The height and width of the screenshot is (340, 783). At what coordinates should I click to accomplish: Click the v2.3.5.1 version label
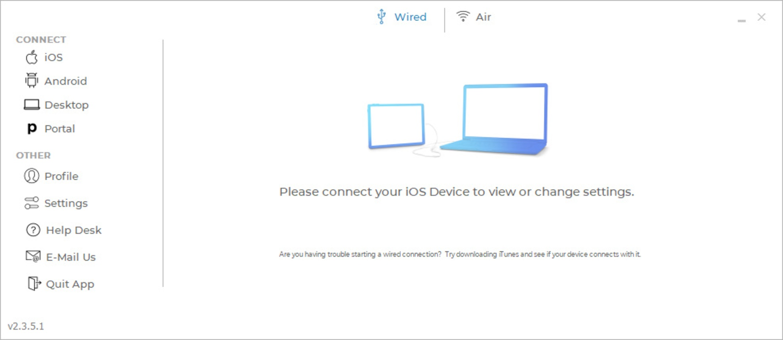[26, 326]
